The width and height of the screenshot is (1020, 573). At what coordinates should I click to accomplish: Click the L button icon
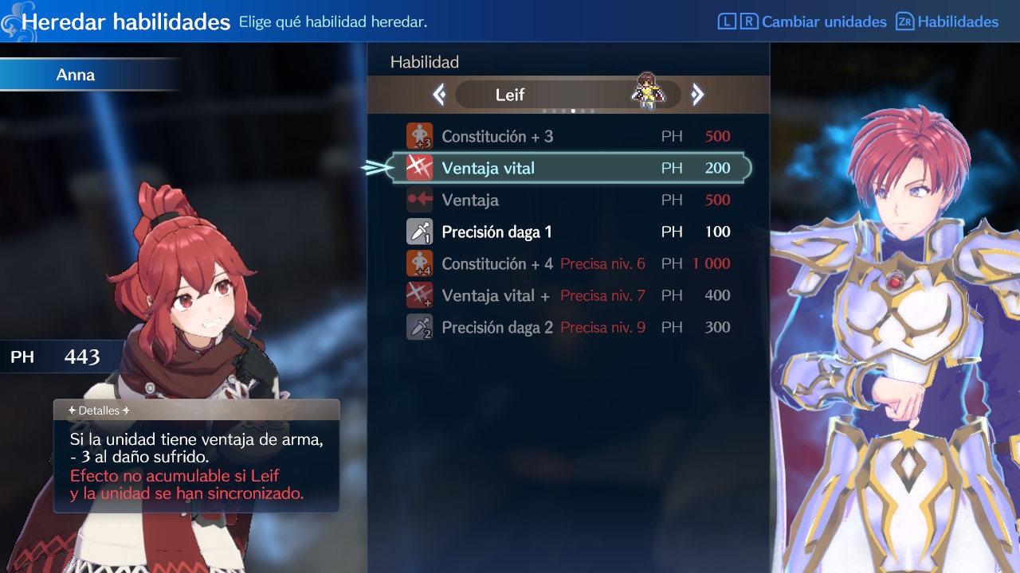tap(727, 21)
